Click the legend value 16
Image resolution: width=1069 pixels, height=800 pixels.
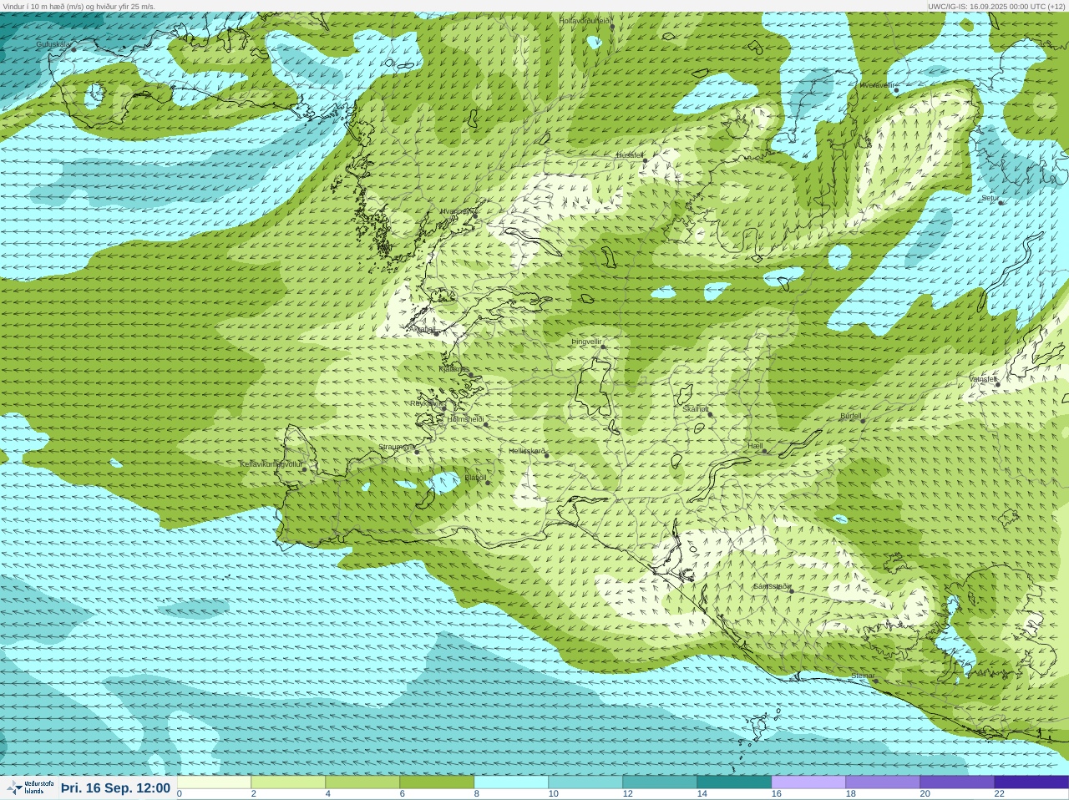(776, 794)
